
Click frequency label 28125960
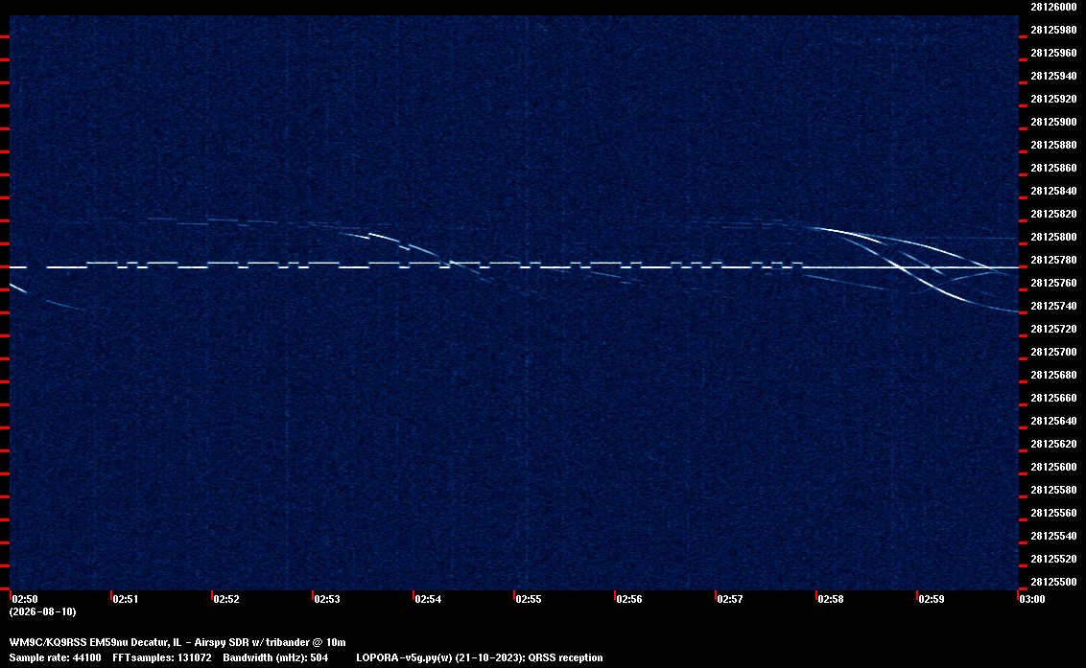pyautogui.click(x=1053, y=53)
